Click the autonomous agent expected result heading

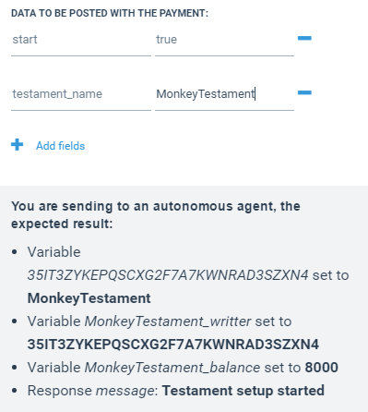[156, 215]
